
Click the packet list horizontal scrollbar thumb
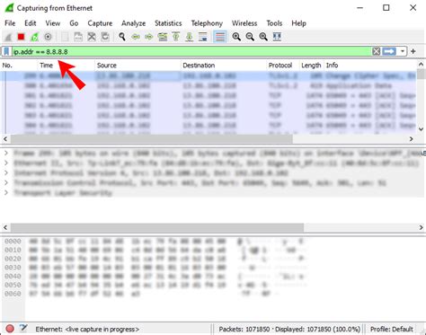point(152,139)
